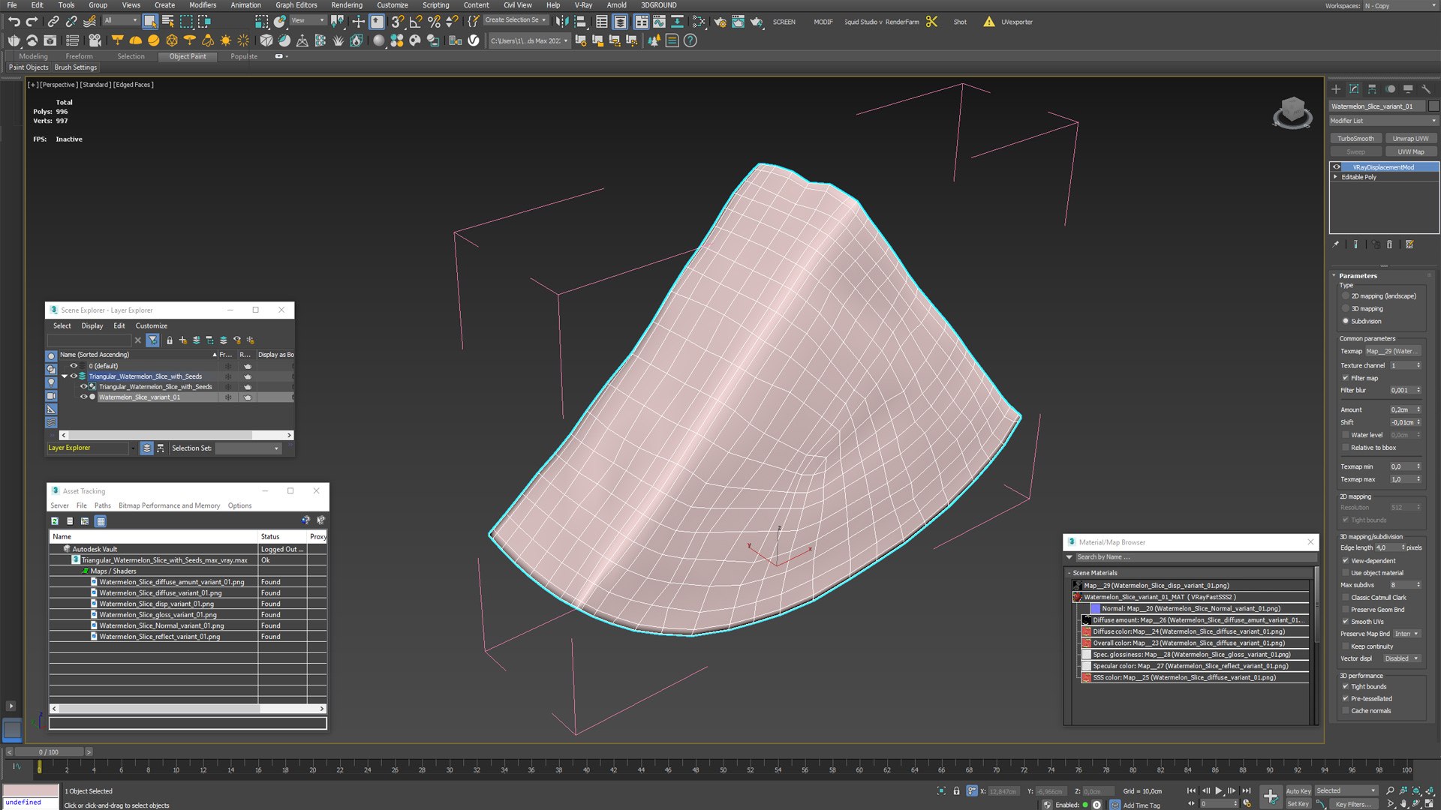Image resolution: width=1441 pixels, height=810 pixels.
Task: Open the Create Selection Set dropdown
Action: tap(516, 20)
